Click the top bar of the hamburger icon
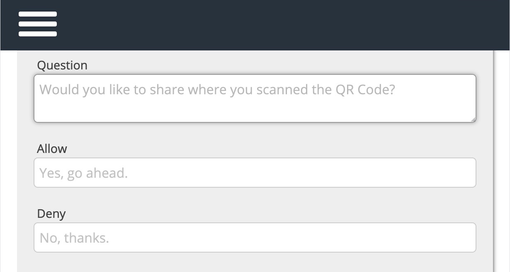 coord(38,14)
